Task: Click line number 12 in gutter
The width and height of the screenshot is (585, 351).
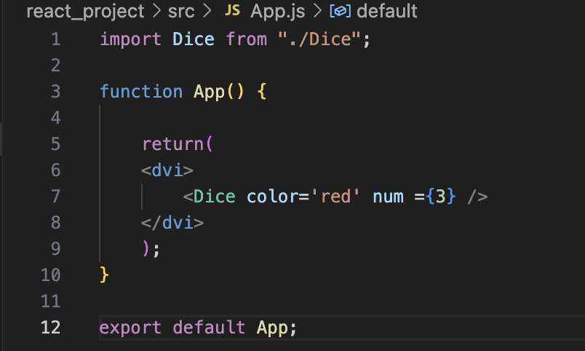Action: pyautogui.click(x=51, y=328)
